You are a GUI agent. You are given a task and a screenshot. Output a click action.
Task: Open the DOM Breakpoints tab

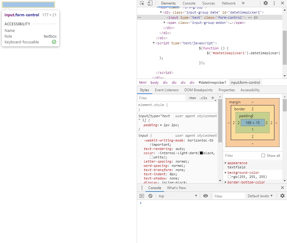[198, 90]
